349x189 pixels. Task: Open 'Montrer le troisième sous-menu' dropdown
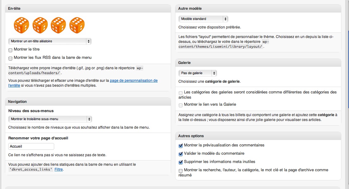tap(50, 119)
